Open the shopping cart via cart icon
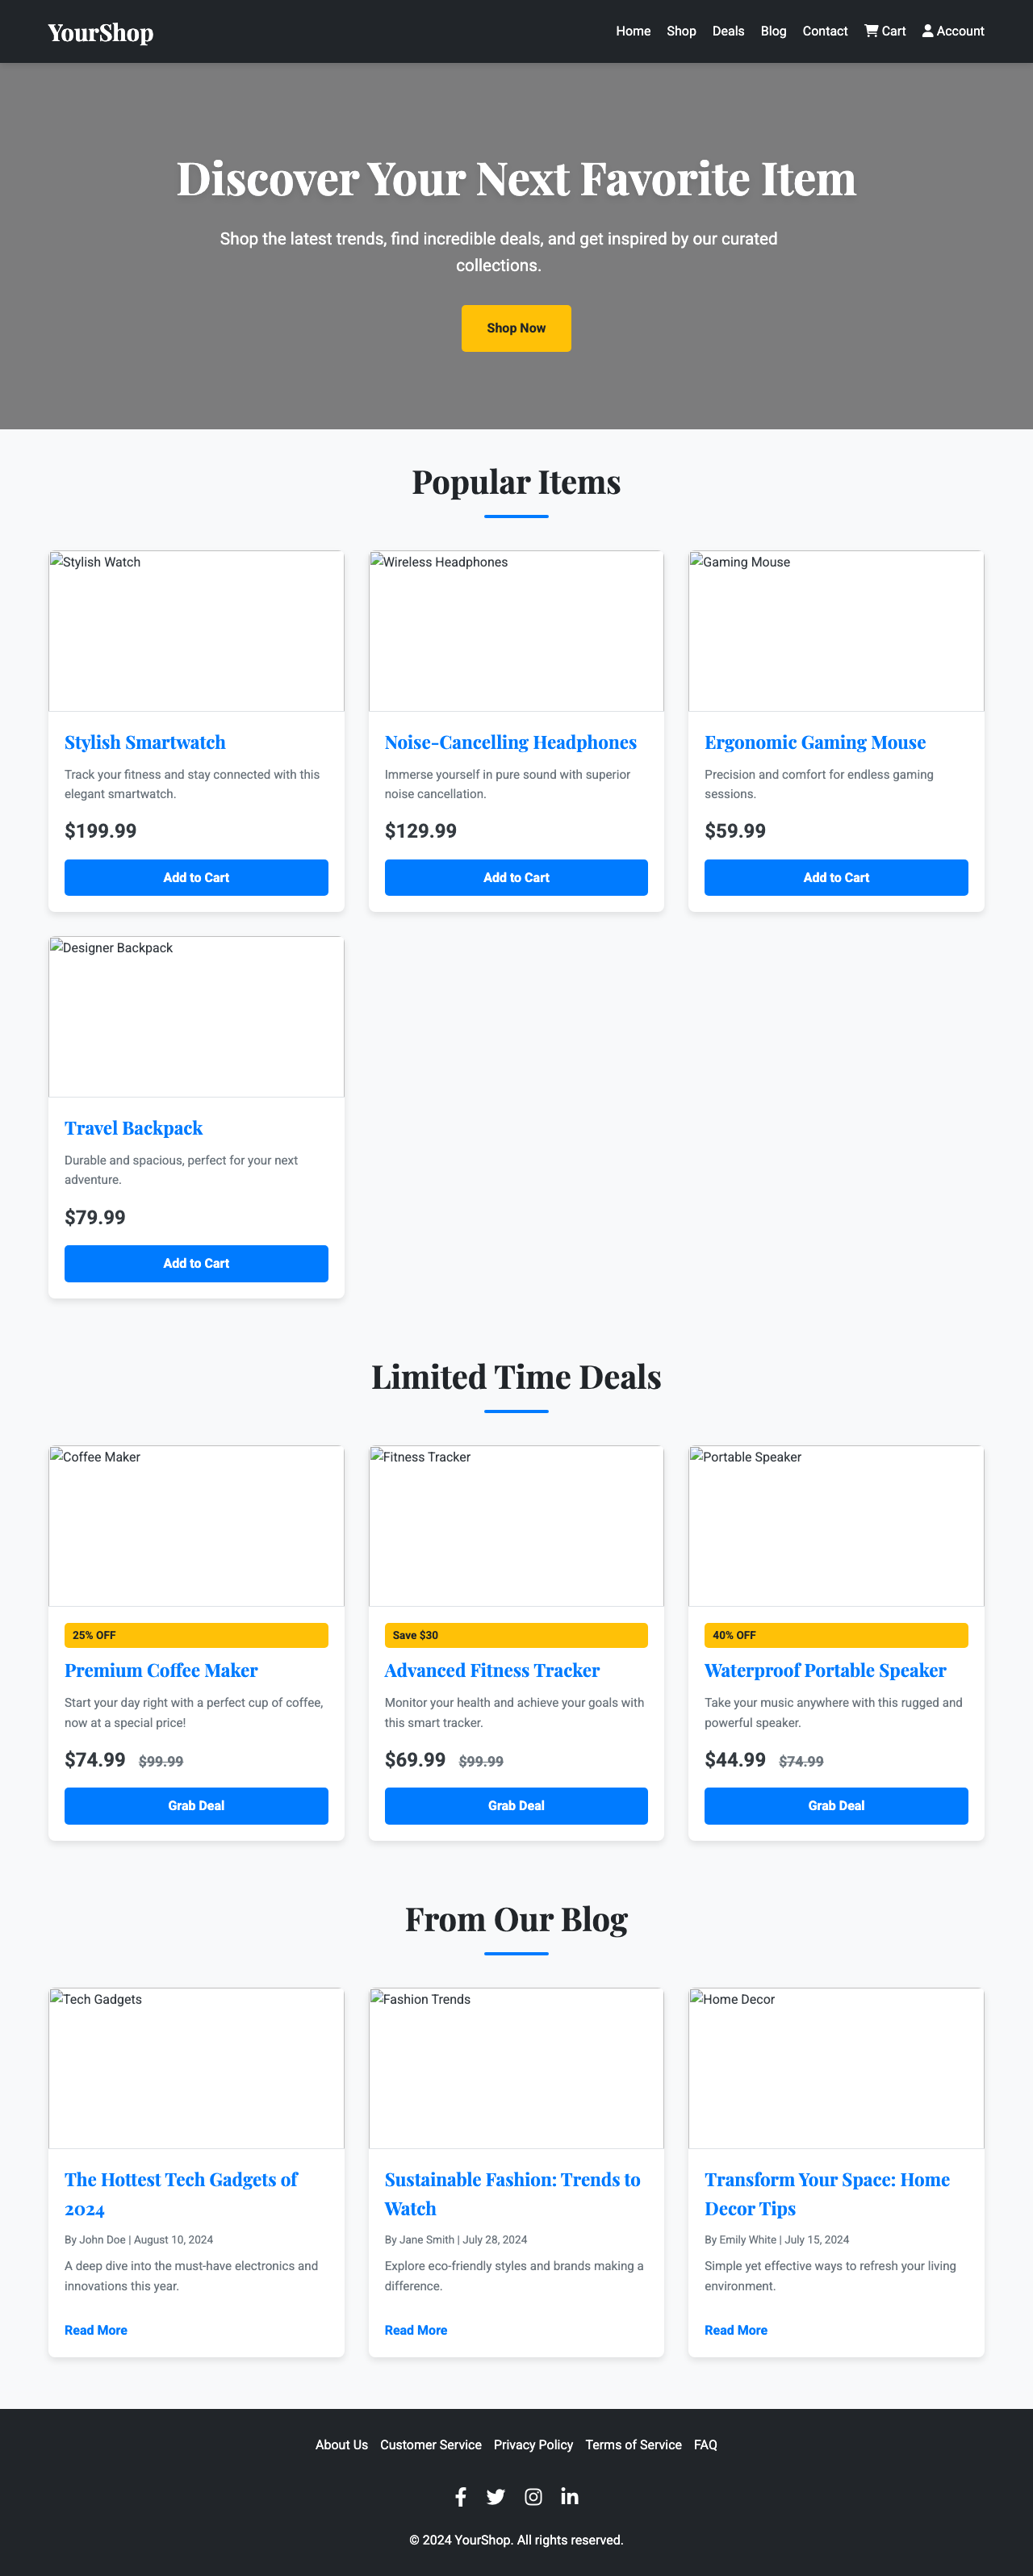This screenshot has height=2576, width=1033. pyautogui.click(x=884, y=31)
